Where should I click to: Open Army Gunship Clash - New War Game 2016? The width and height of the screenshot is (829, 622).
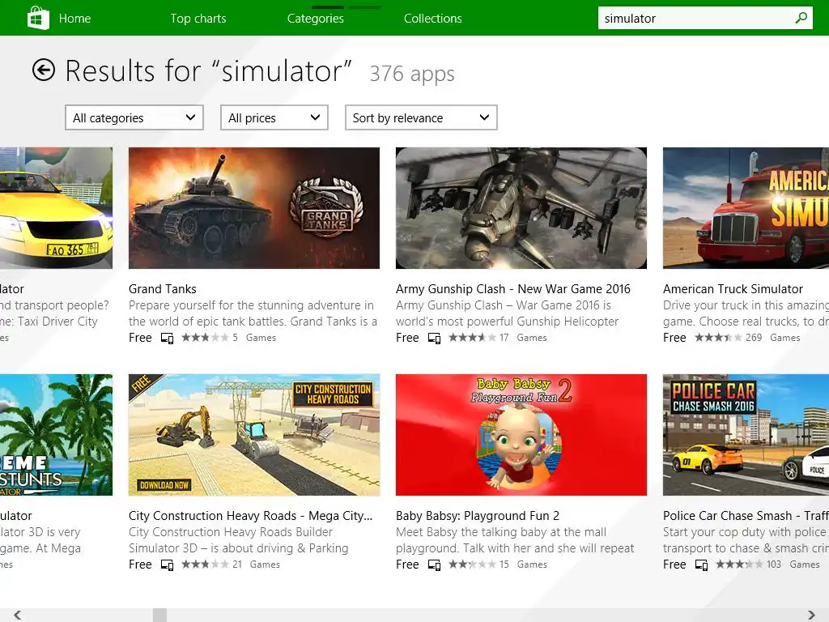pyautogui.click(x=512, y=289)
